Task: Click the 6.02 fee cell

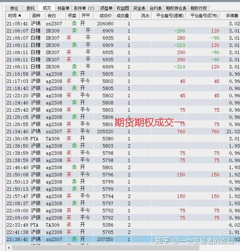Action: (x=234, y=225)
